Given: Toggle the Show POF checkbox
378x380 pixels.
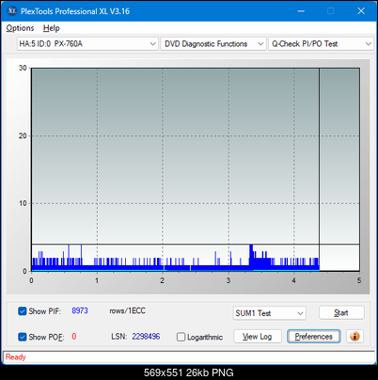Looking at the screenshot, I should [x=23, y=337].
